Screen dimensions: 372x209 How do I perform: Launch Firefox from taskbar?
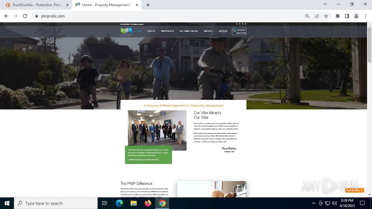tap(148, 203)
